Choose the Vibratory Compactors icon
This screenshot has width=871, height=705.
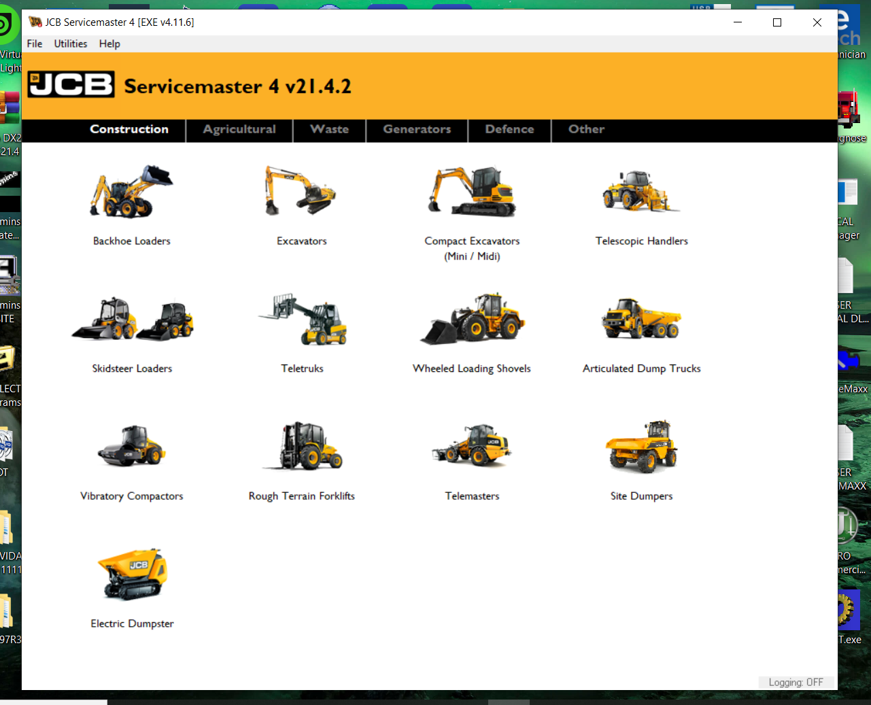tap(132, 447)
